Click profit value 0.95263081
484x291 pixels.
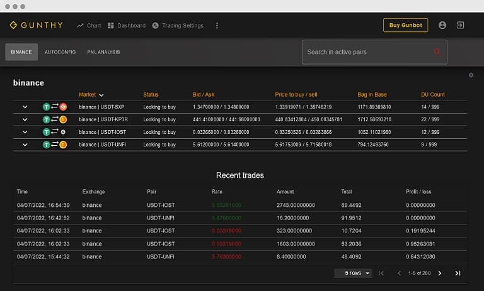click(420, 244)
